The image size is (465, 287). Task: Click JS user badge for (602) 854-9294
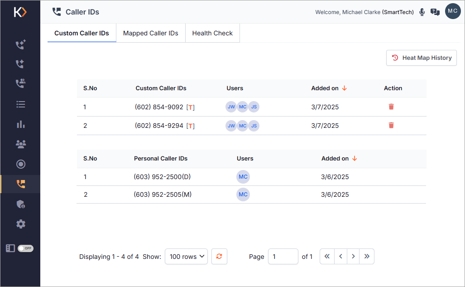tap(254, 126)
